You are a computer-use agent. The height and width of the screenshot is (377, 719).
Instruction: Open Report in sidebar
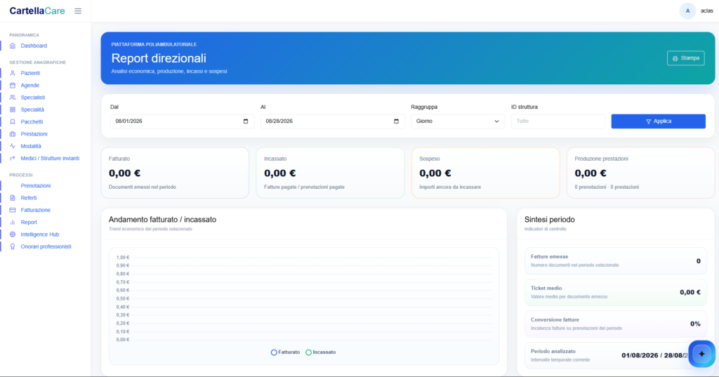coord(28,222)
